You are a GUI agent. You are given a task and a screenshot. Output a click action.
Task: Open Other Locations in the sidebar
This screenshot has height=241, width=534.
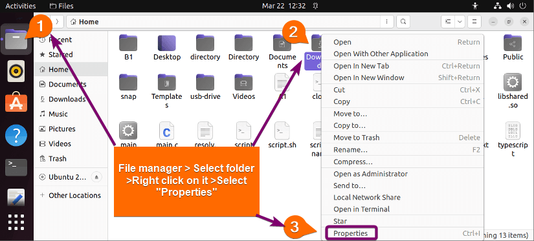pyautogui.click(x=71, y=196)
